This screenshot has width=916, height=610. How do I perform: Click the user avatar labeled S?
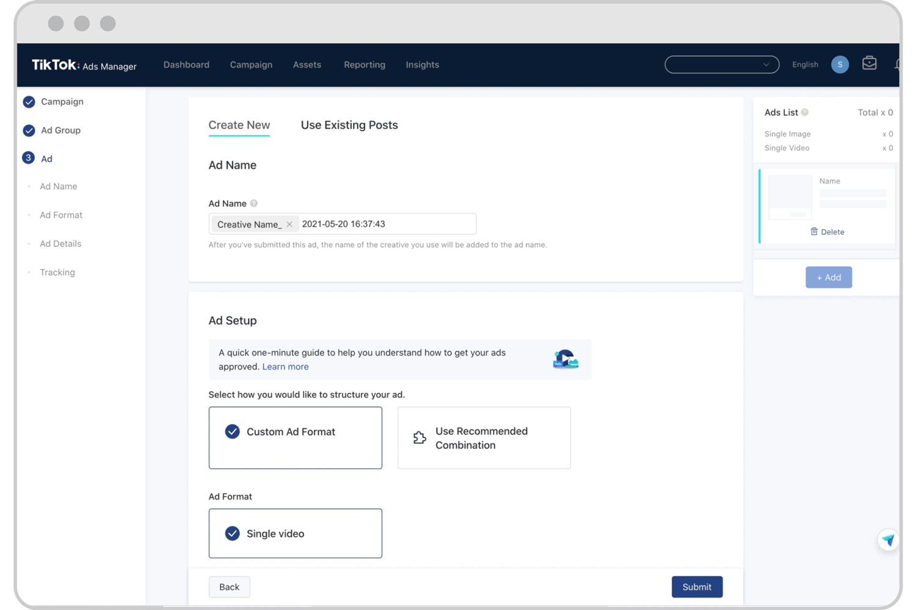click(x=840, y=65)
